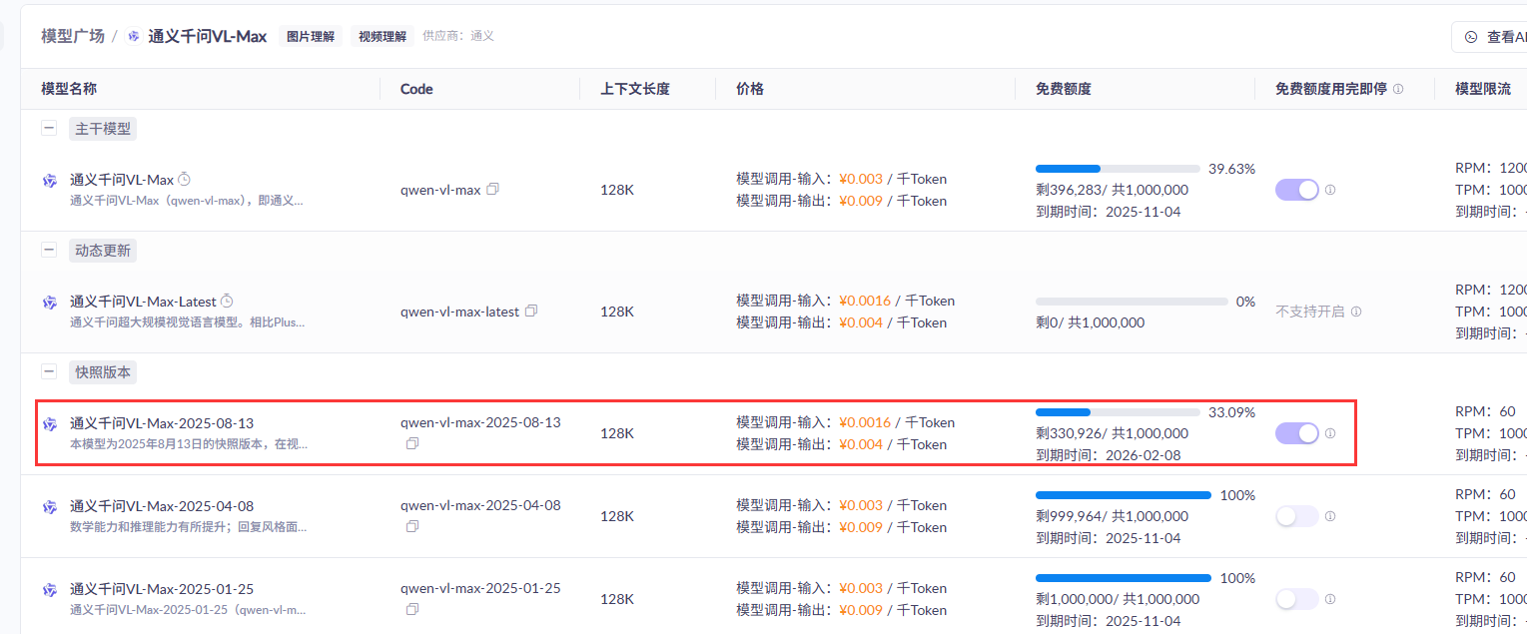Enable free-quota stop toggle for qwen-vl-max-2025-01-25

[1297, 599]
